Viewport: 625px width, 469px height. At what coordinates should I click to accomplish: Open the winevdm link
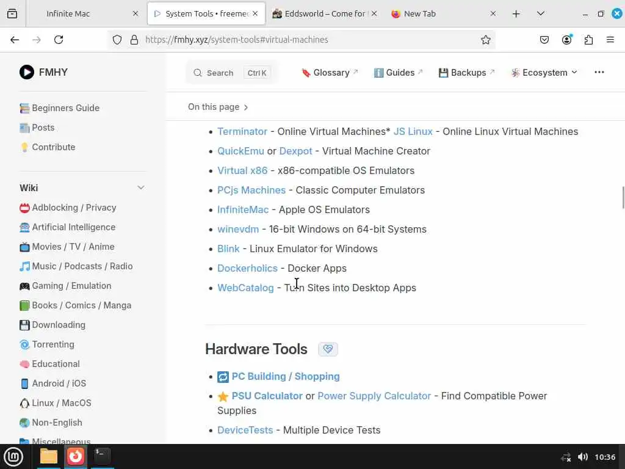point(238,230)
